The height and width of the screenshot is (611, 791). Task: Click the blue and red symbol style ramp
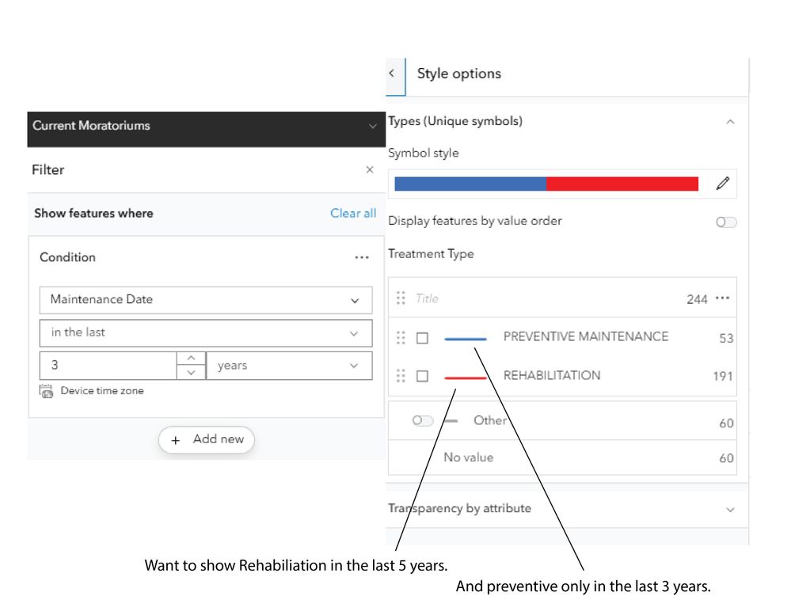pyautogui.click(x=546, y=184)
